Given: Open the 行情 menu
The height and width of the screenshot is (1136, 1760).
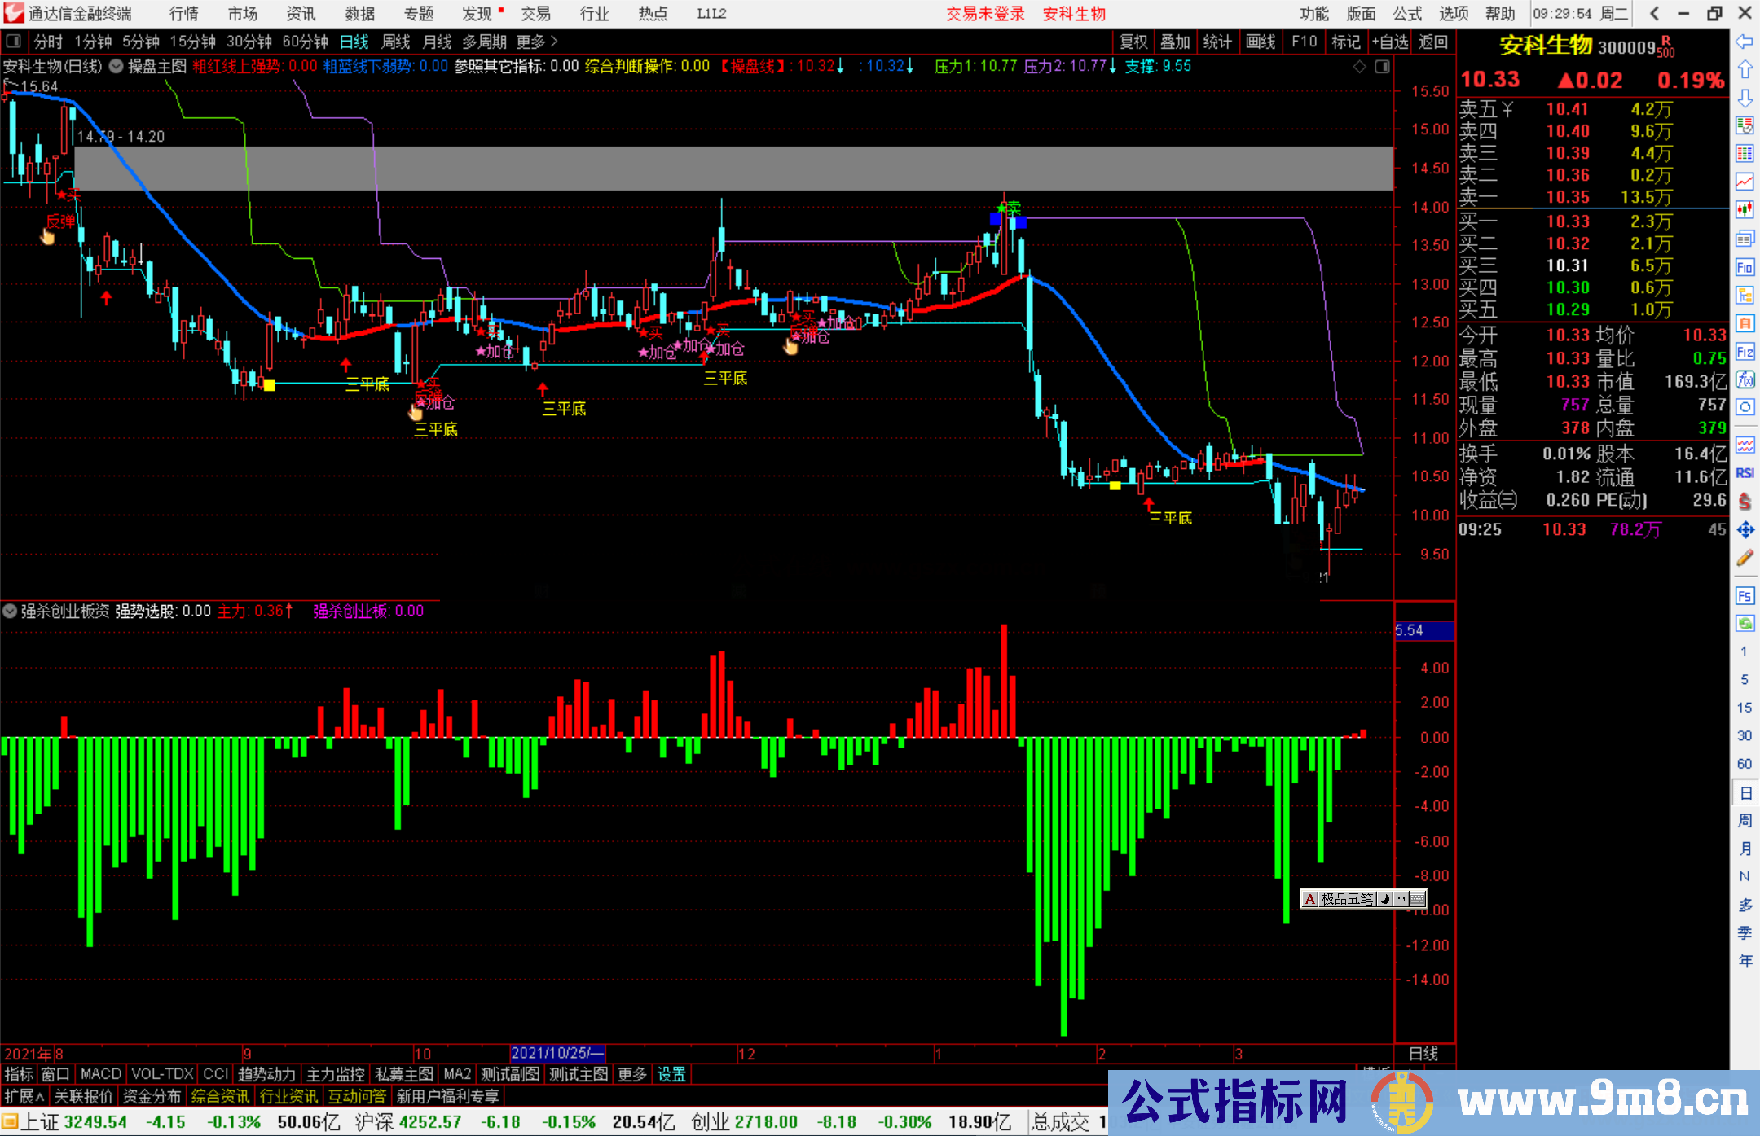Looking at the screenshot, I should (183, 14).
